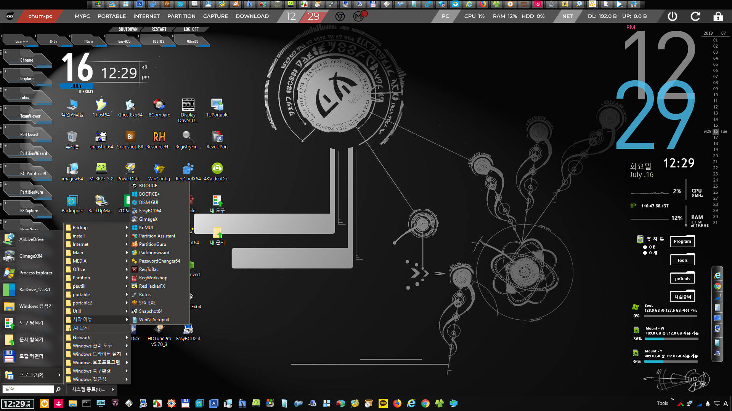
Task: Expand the Partition folder submenu
Action: (97, 278)
